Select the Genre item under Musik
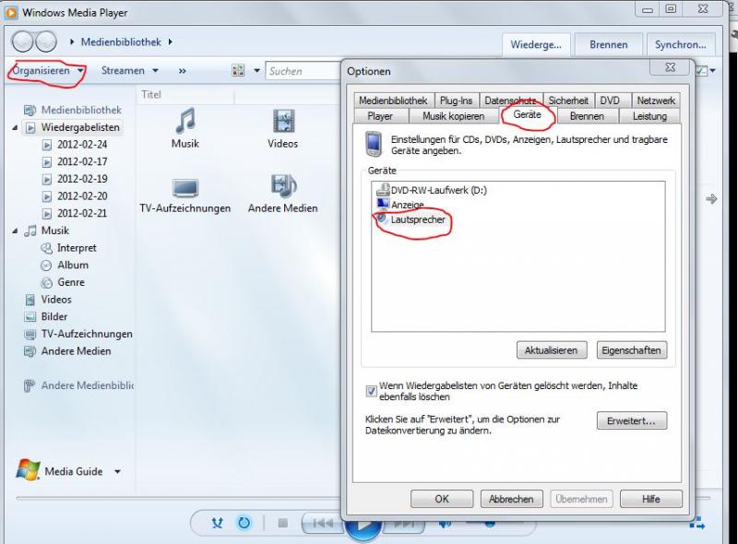Screen dimensions: 738x544 point(63,282)
